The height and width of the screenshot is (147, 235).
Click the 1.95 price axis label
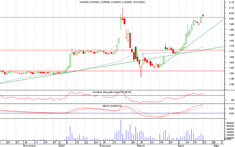click(x=231, y=24)
